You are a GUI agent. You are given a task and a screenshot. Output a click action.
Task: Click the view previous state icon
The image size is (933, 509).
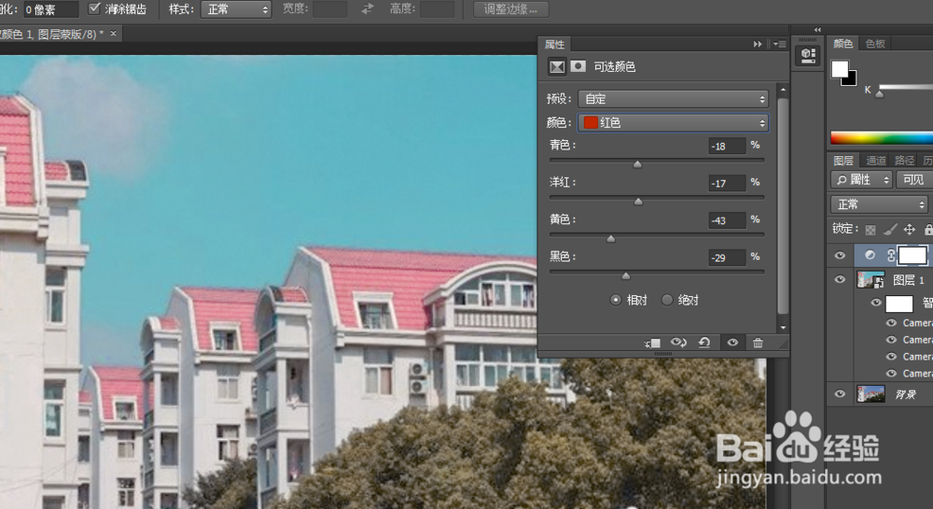click(x=678, y=343)
